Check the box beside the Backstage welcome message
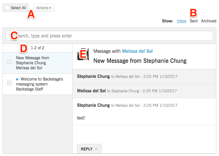The height and width of the screenshot is (156, 219). (x=9, y=83)
